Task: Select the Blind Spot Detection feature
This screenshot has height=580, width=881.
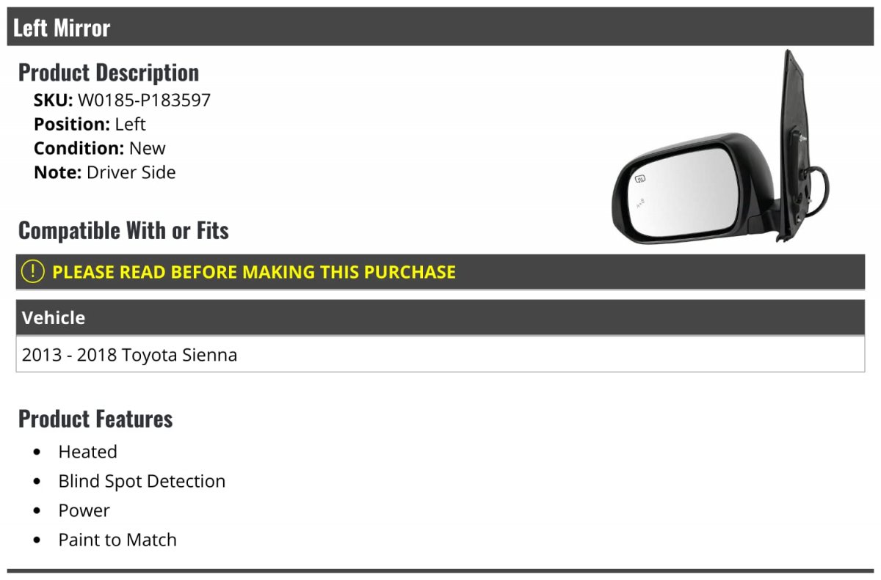Action: 142,481
